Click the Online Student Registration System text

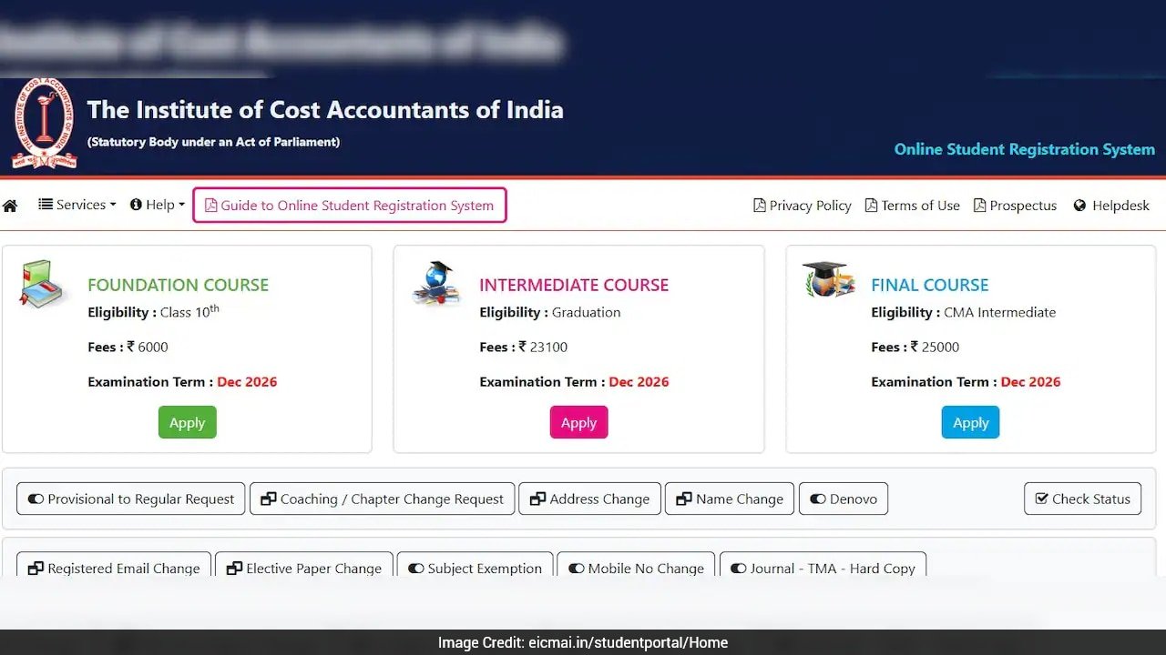pos(1025,149)
